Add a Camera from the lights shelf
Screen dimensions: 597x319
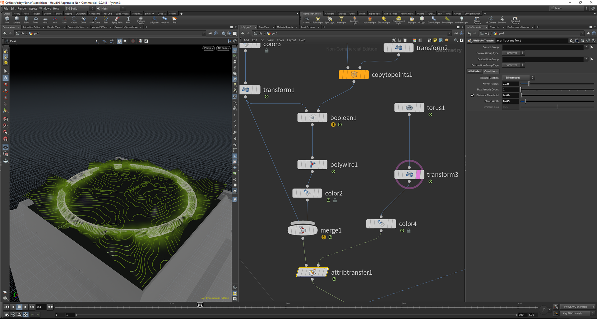[x=307, y=20]
